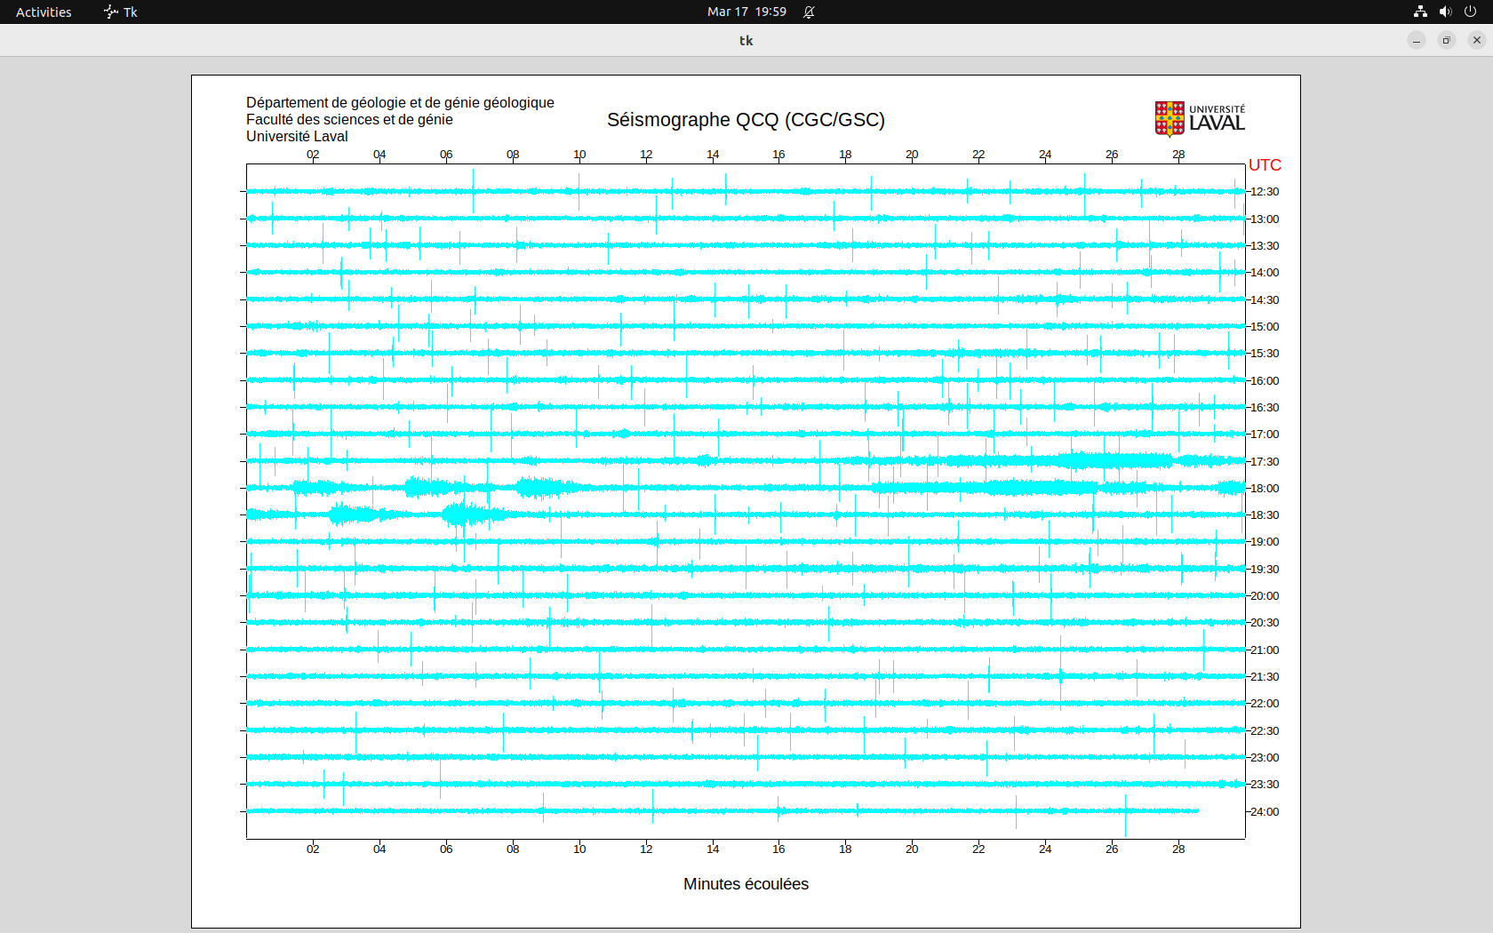
Task: Click the Université Laval logo
Action: (1199, 119)
